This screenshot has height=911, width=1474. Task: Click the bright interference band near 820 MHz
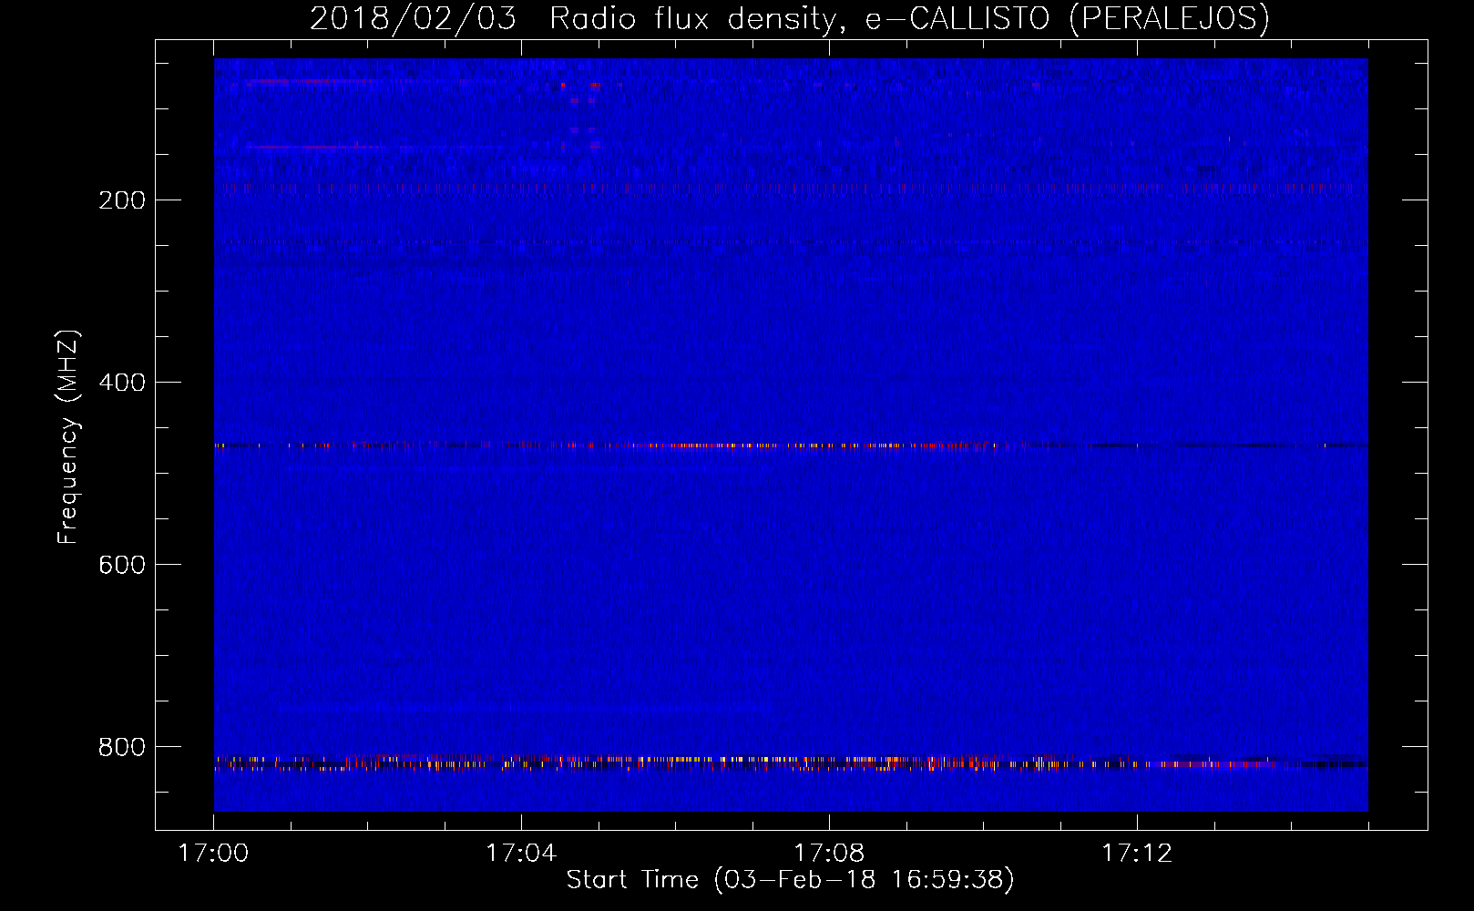pos(791,763)
